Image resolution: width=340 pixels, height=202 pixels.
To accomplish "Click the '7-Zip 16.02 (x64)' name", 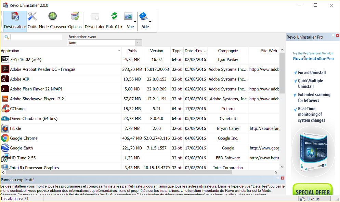I will click(x=26, y=59).
